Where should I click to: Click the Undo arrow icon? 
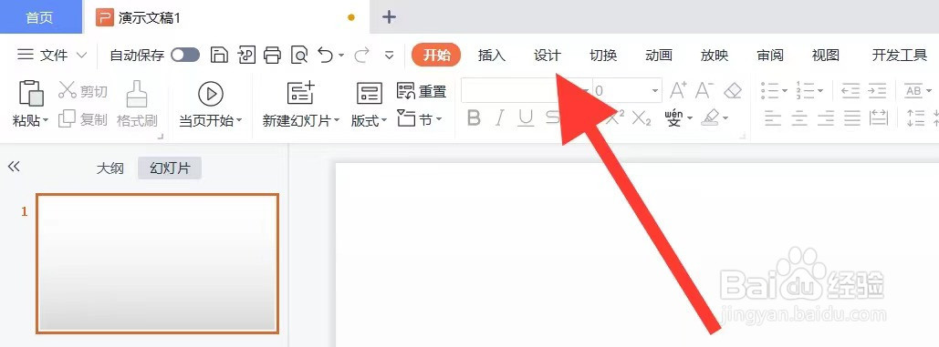pos(326,55)
